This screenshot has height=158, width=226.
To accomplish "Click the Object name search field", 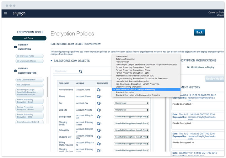I will (68, 71).
